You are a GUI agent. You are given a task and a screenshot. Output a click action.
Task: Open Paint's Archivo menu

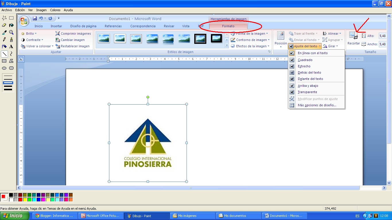[7, 10]
